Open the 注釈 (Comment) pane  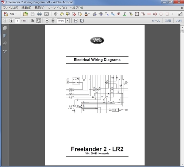point(168,21)
